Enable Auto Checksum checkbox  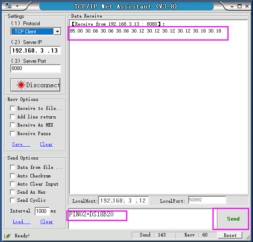(12, 176)
